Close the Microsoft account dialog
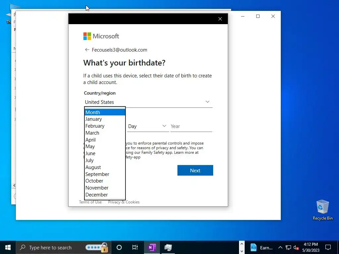 tap(220, 19)
